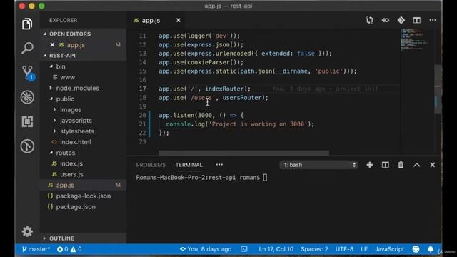Close the app.js editor tab

pyautogui.click(x=179, y=20)
